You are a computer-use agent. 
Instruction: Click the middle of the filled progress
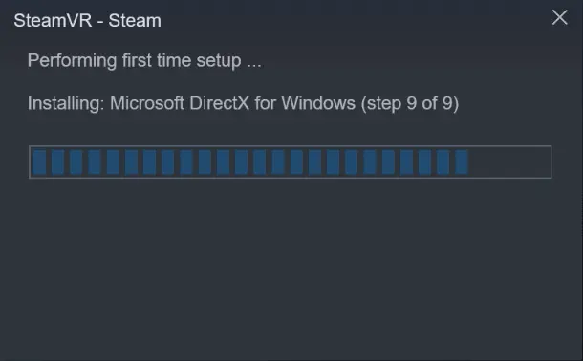point(250,162)
